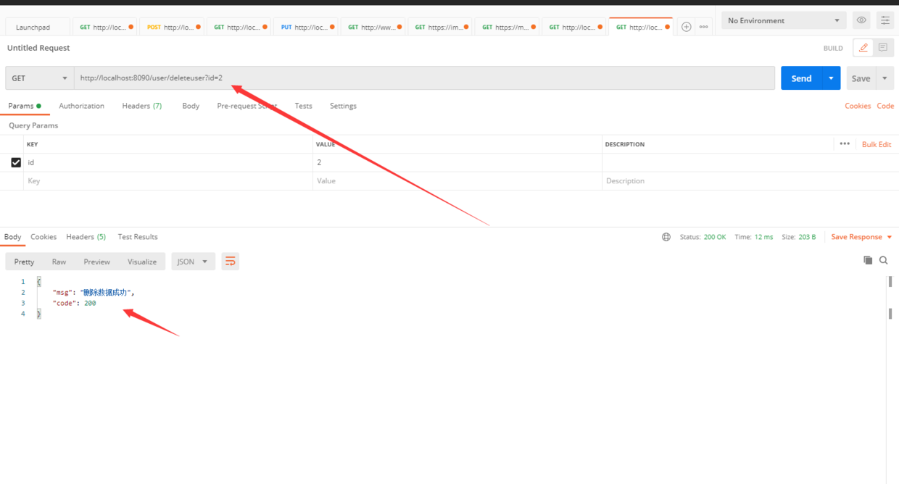Expand the Send button dropdown arrow
Image resolution: width=899 pixels, height=484 pixels.
[831, 78]
